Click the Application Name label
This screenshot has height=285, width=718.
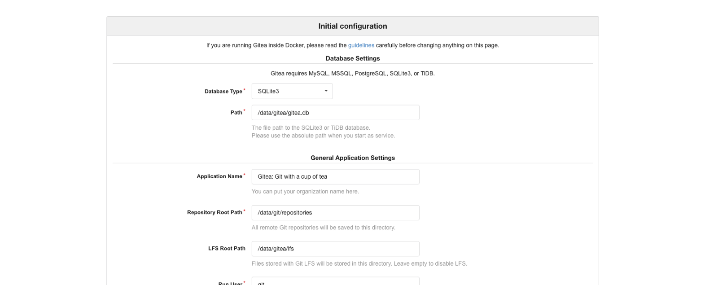click(x=219, y=176)
